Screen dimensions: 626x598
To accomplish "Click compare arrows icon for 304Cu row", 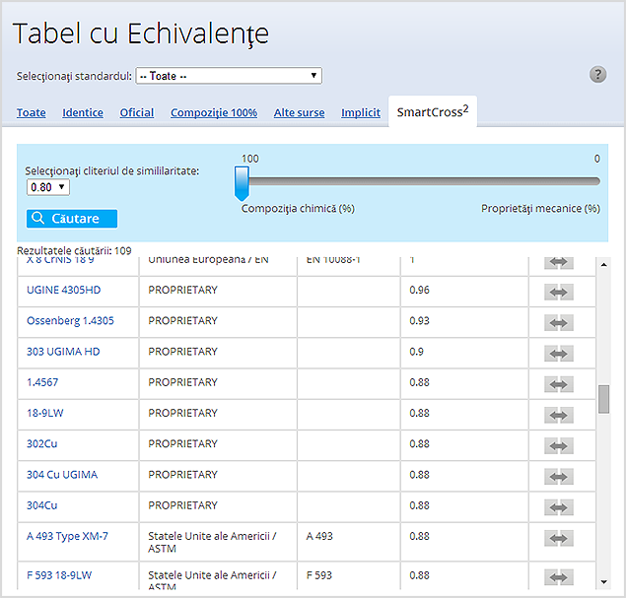I will pos(559,507).
